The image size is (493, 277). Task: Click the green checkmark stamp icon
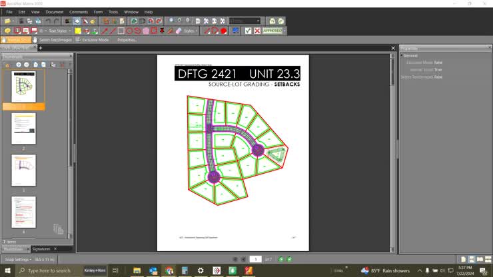(x=248, y=31)
